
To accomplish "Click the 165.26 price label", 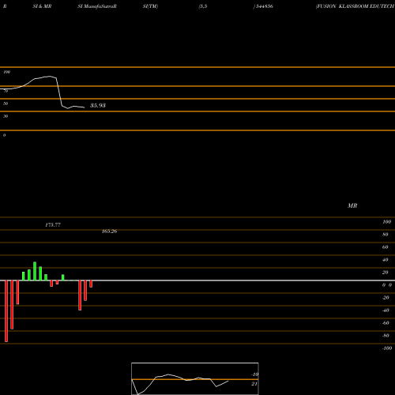I will 109,231.
